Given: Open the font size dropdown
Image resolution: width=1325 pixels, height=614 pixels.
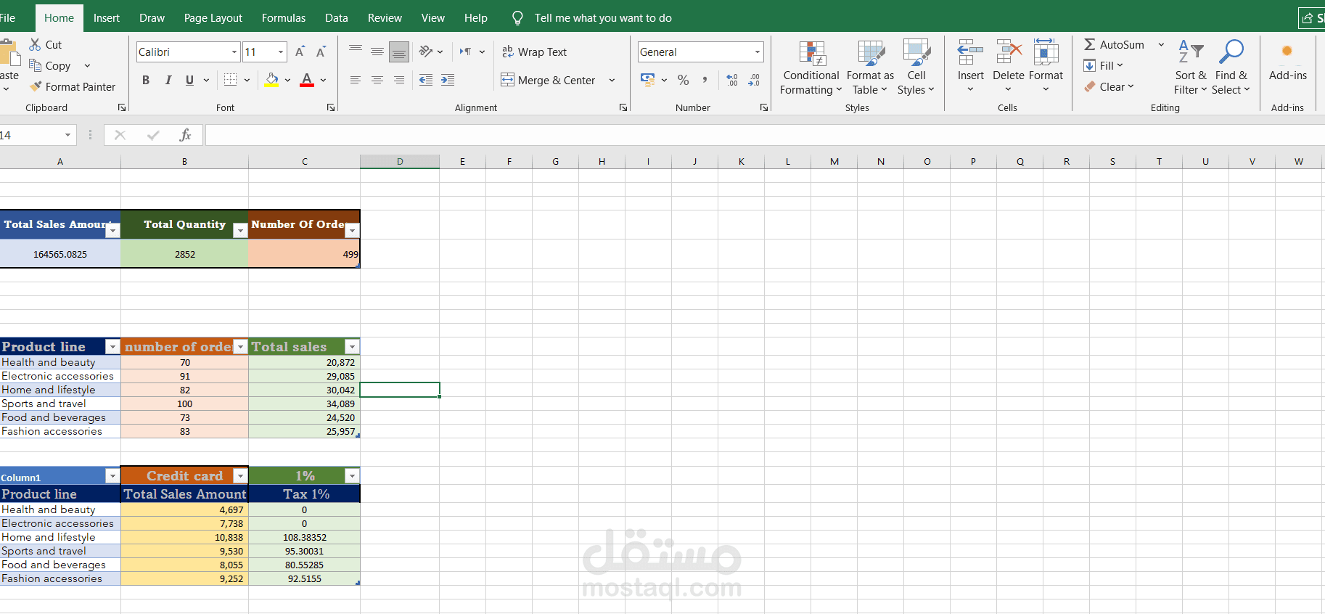Looking at the screenshot, I should tap(281, 52).
